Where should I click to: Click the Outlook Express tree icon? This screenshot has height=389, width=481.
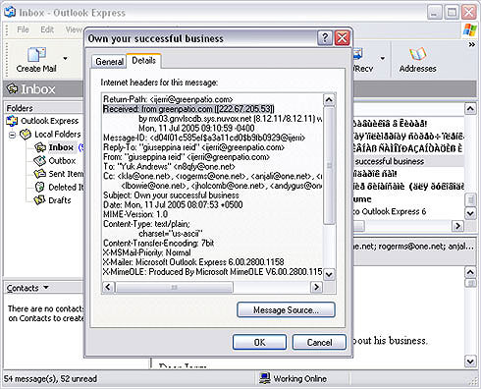coord(12,121)
